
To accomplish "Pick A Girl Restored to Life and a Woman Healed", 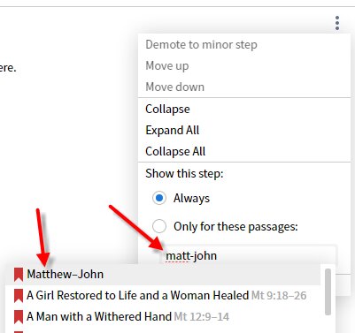I will (163, 296).
